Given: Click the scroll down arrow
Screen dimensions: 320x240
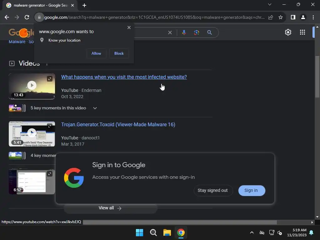Looking at the screenshot, I should point(317,217).
